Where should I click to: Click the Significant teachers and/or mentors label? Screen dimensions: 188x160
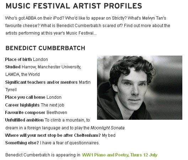click(41, 82)
